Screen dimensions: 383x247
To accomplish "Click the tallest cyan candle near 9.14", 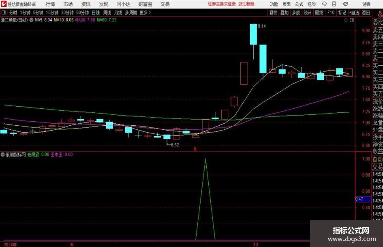I will [253, 34].
